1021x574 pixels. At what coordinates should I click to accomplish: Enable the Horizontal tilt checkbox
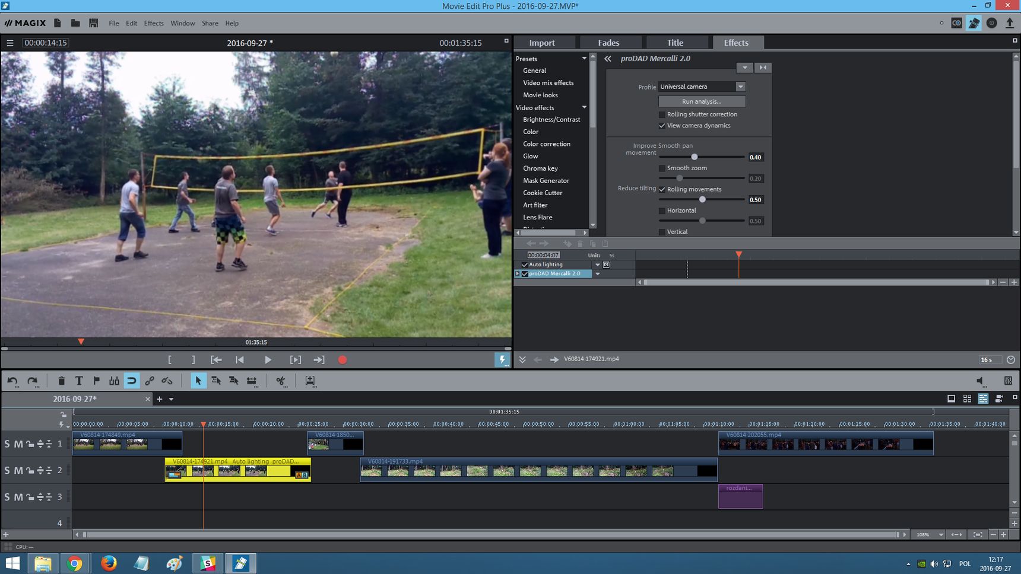[662, 211]
